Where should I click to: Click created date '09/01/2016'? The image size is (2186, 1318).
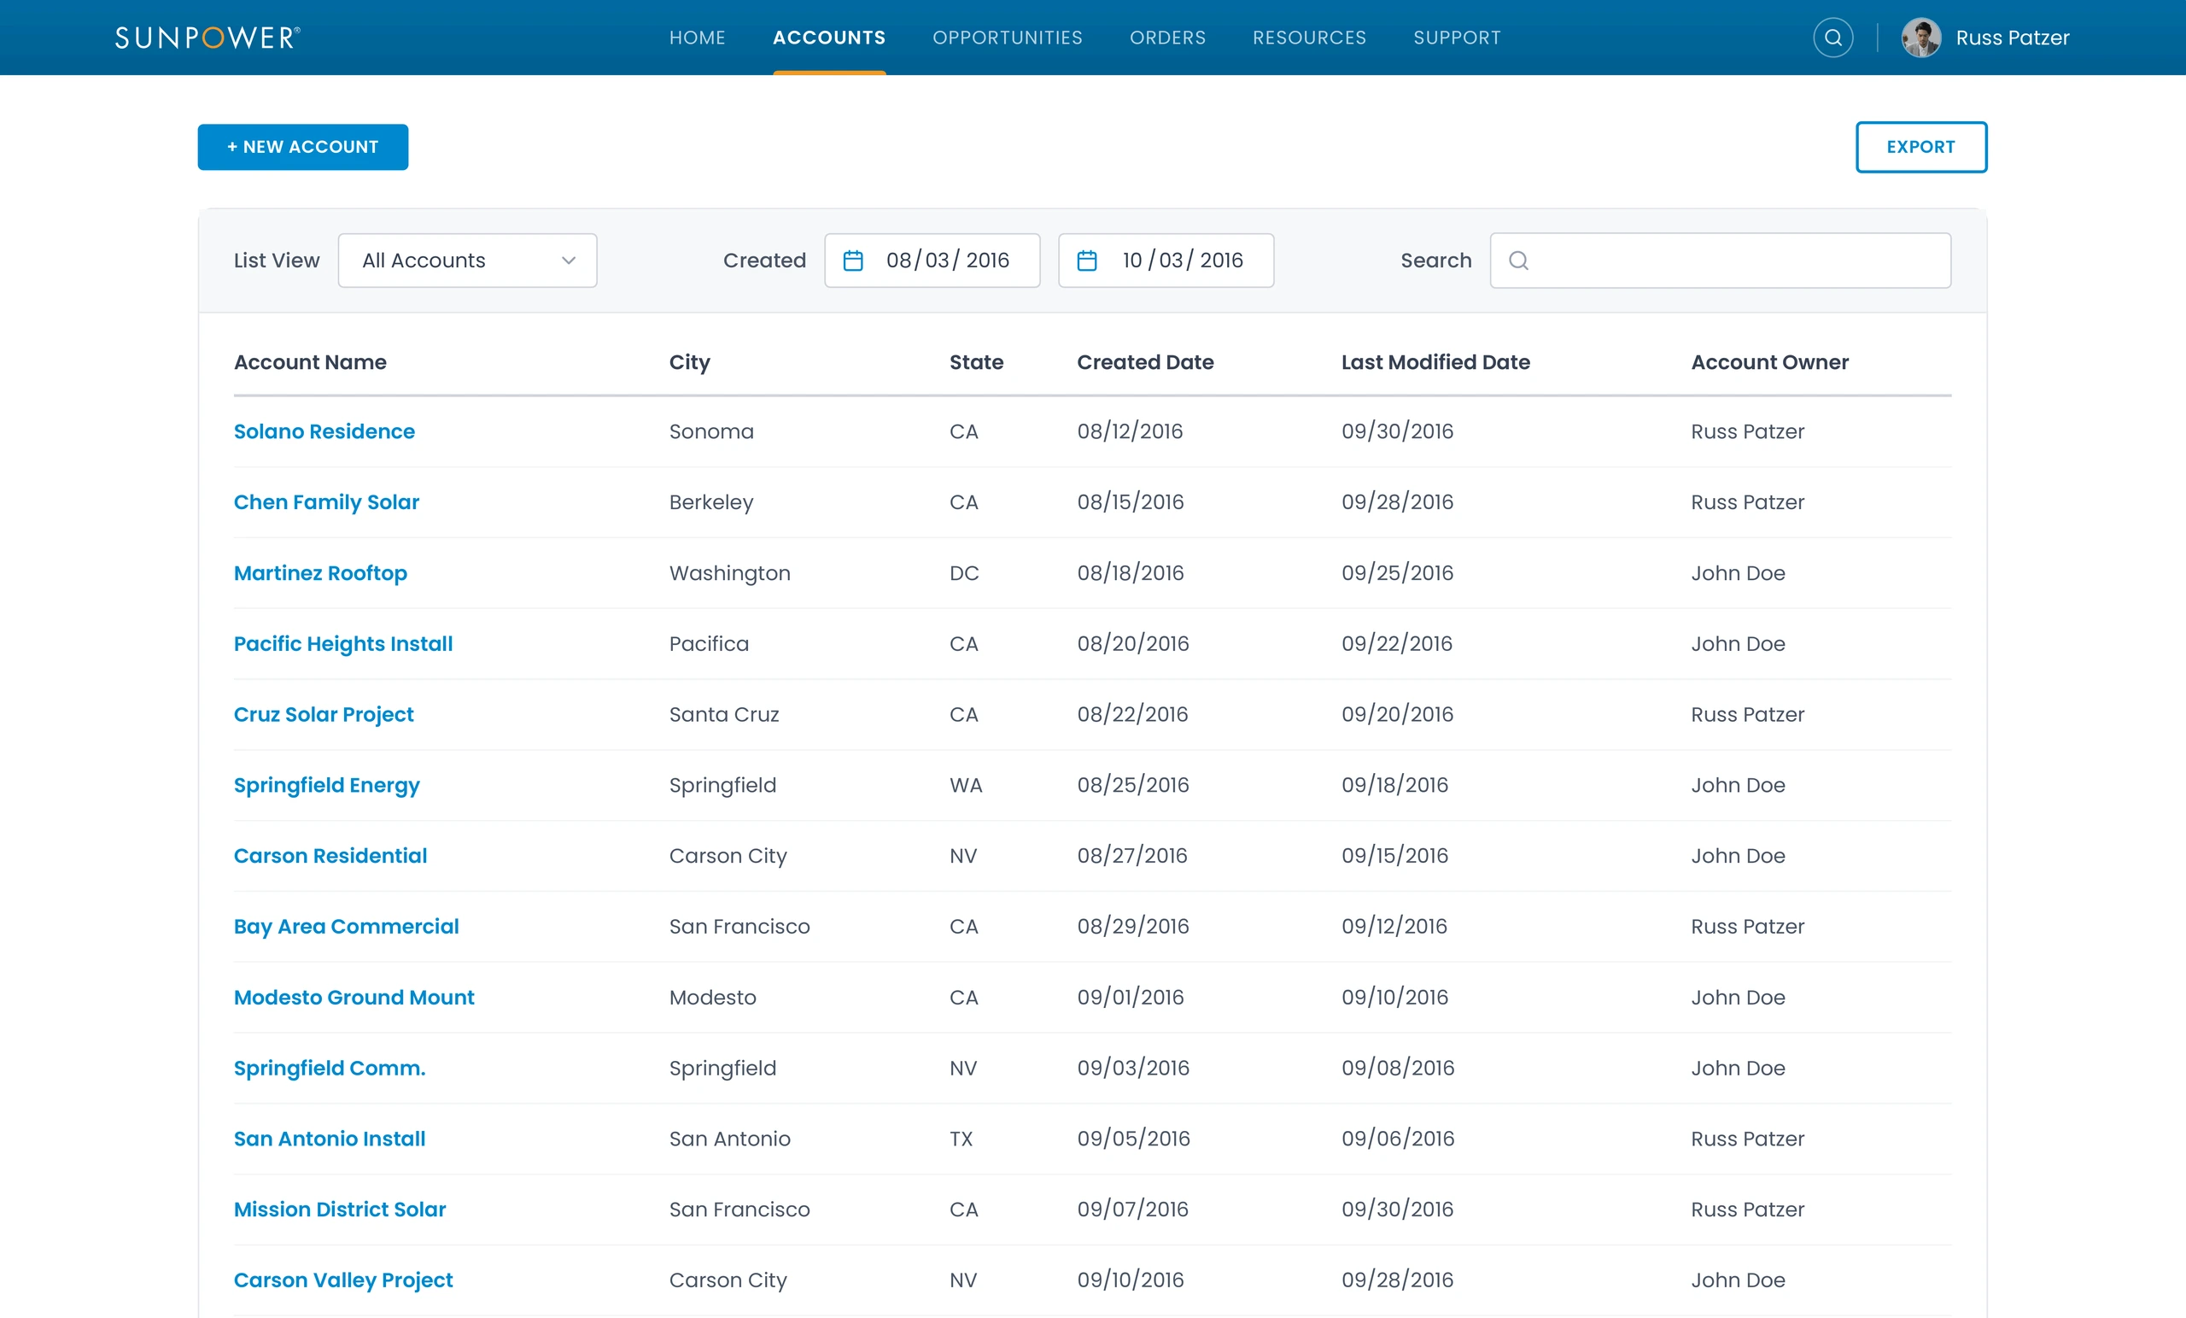[x=1131, y=998]
